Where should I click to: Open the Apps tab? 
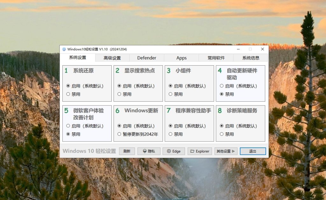pyautogui.click(x=181, y=58)
